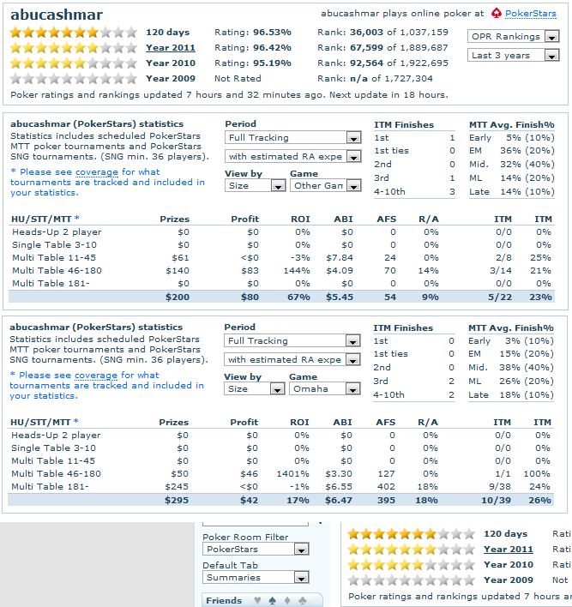The height and width of the screenshot is (607, 572).
Task: Click the abucashmar player name heading
Action: 57,15
